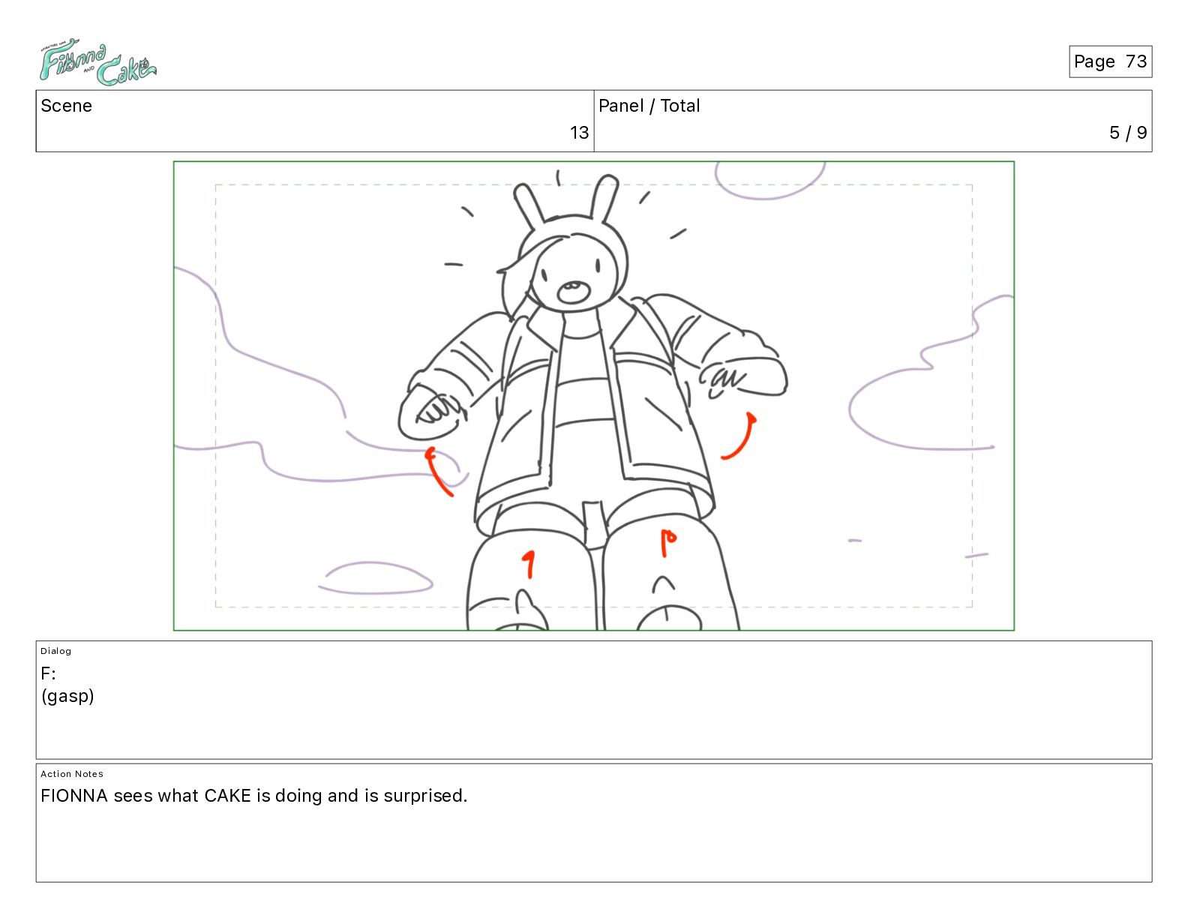Click the Dialog field label
Screen dimensions: 1188x918
56,651
